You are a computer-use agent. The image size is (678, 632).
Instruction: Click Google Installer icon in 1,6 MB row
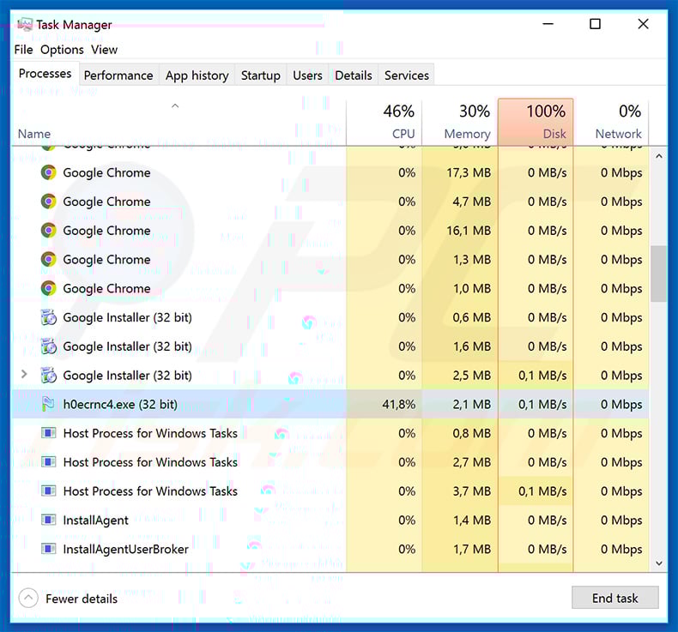pos(48,346)
